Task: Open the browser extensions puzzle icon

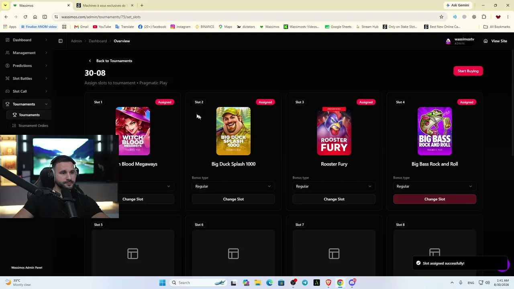Action: pos(484,17)
